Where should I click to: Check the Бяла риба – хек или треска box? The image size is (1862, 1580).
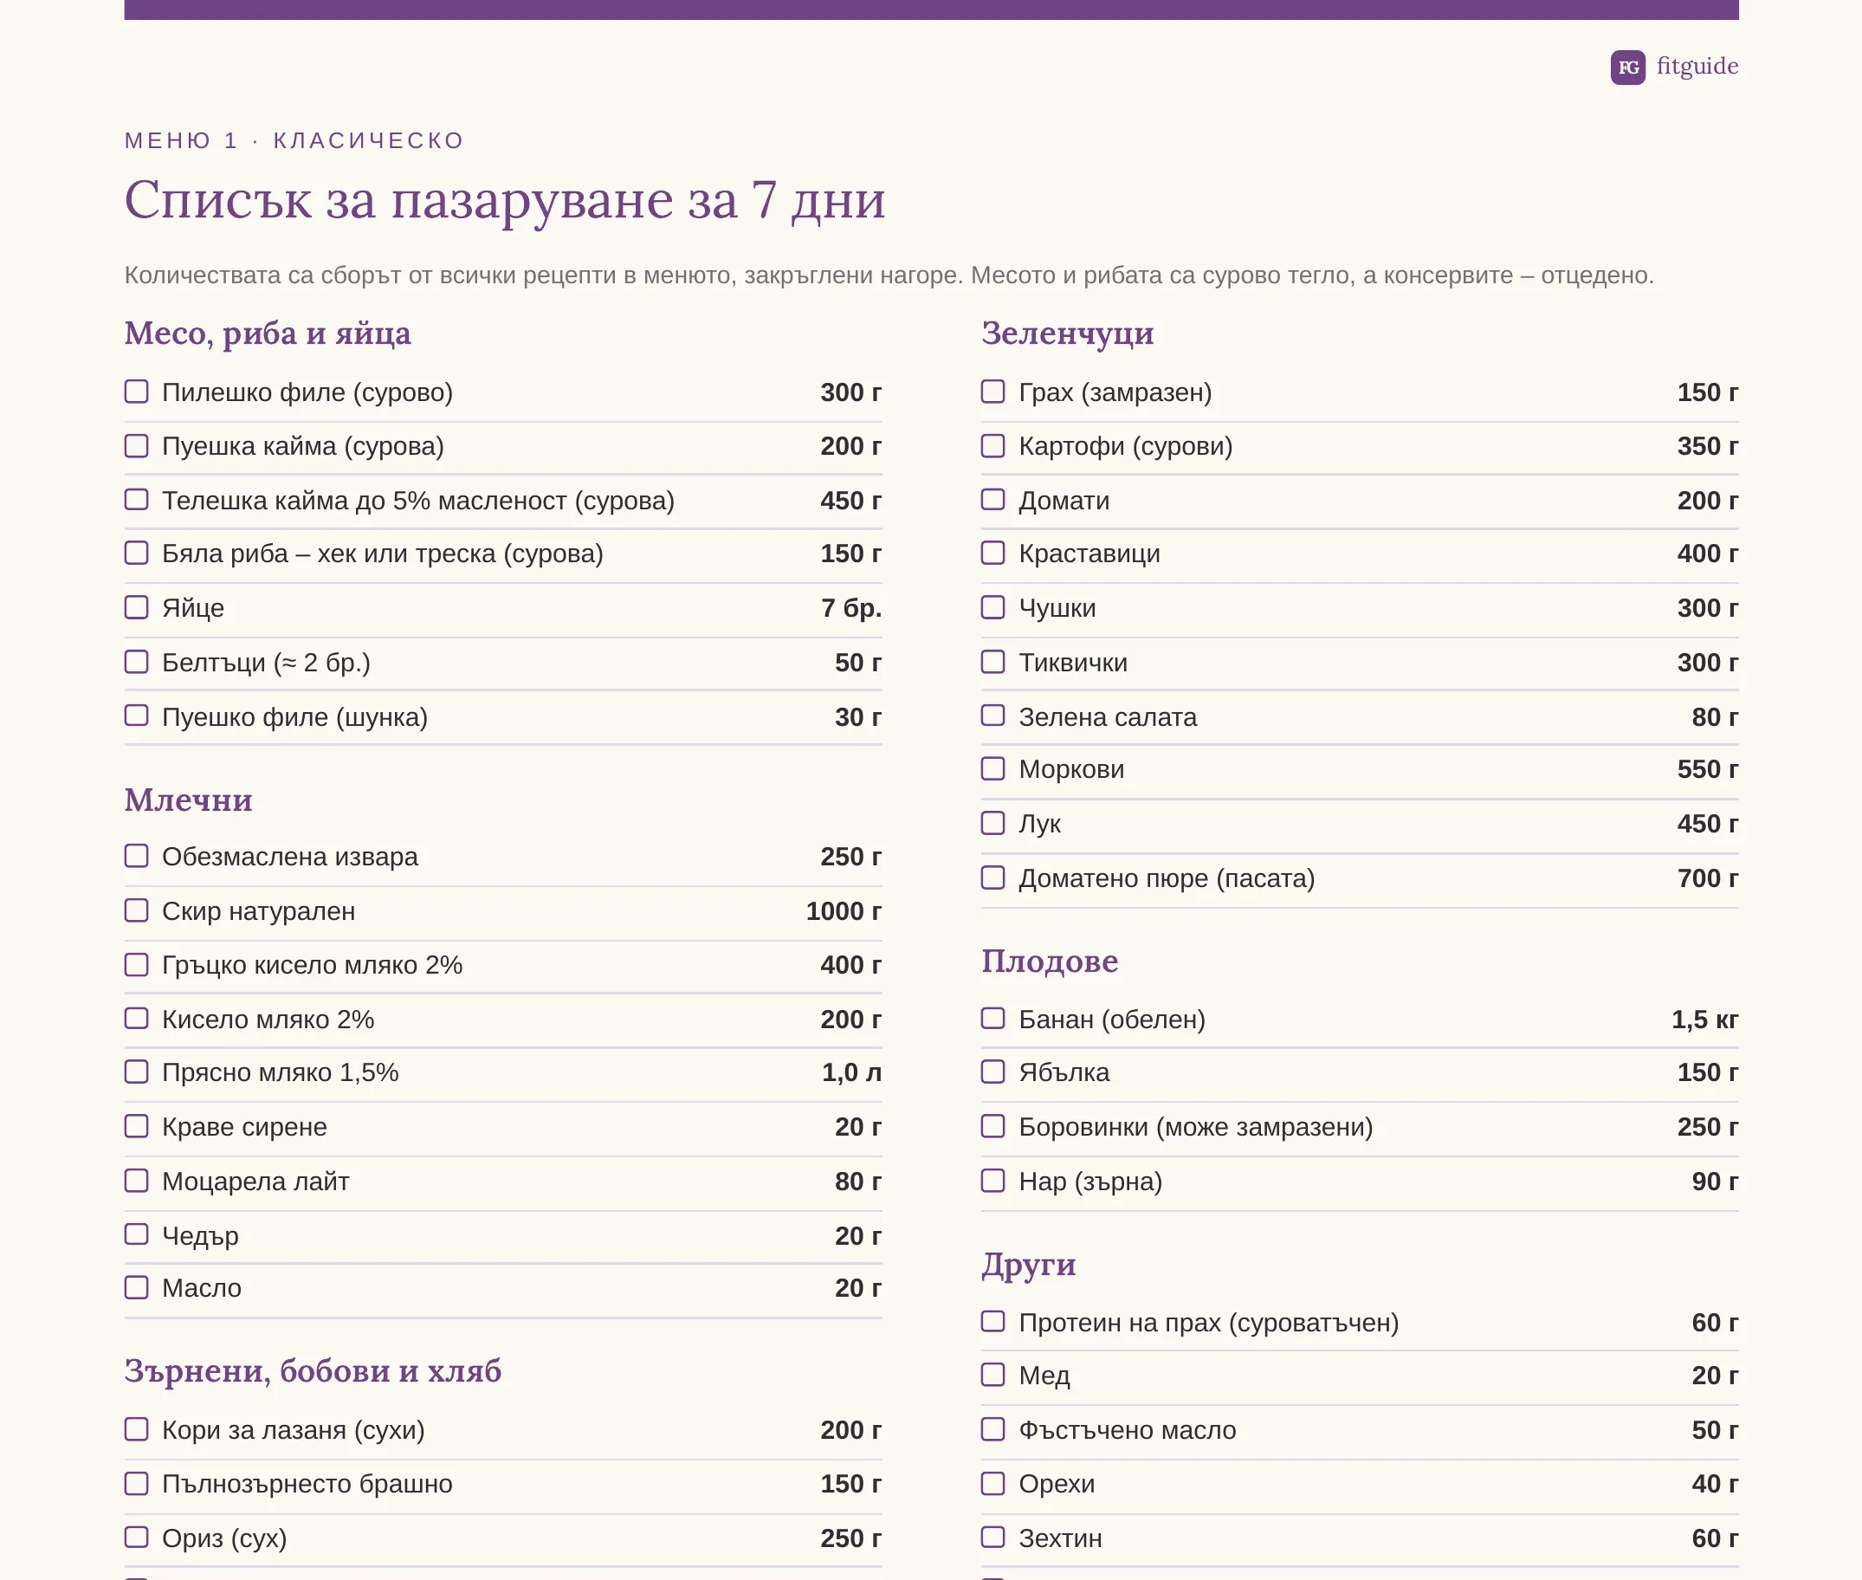click(136, 553)
